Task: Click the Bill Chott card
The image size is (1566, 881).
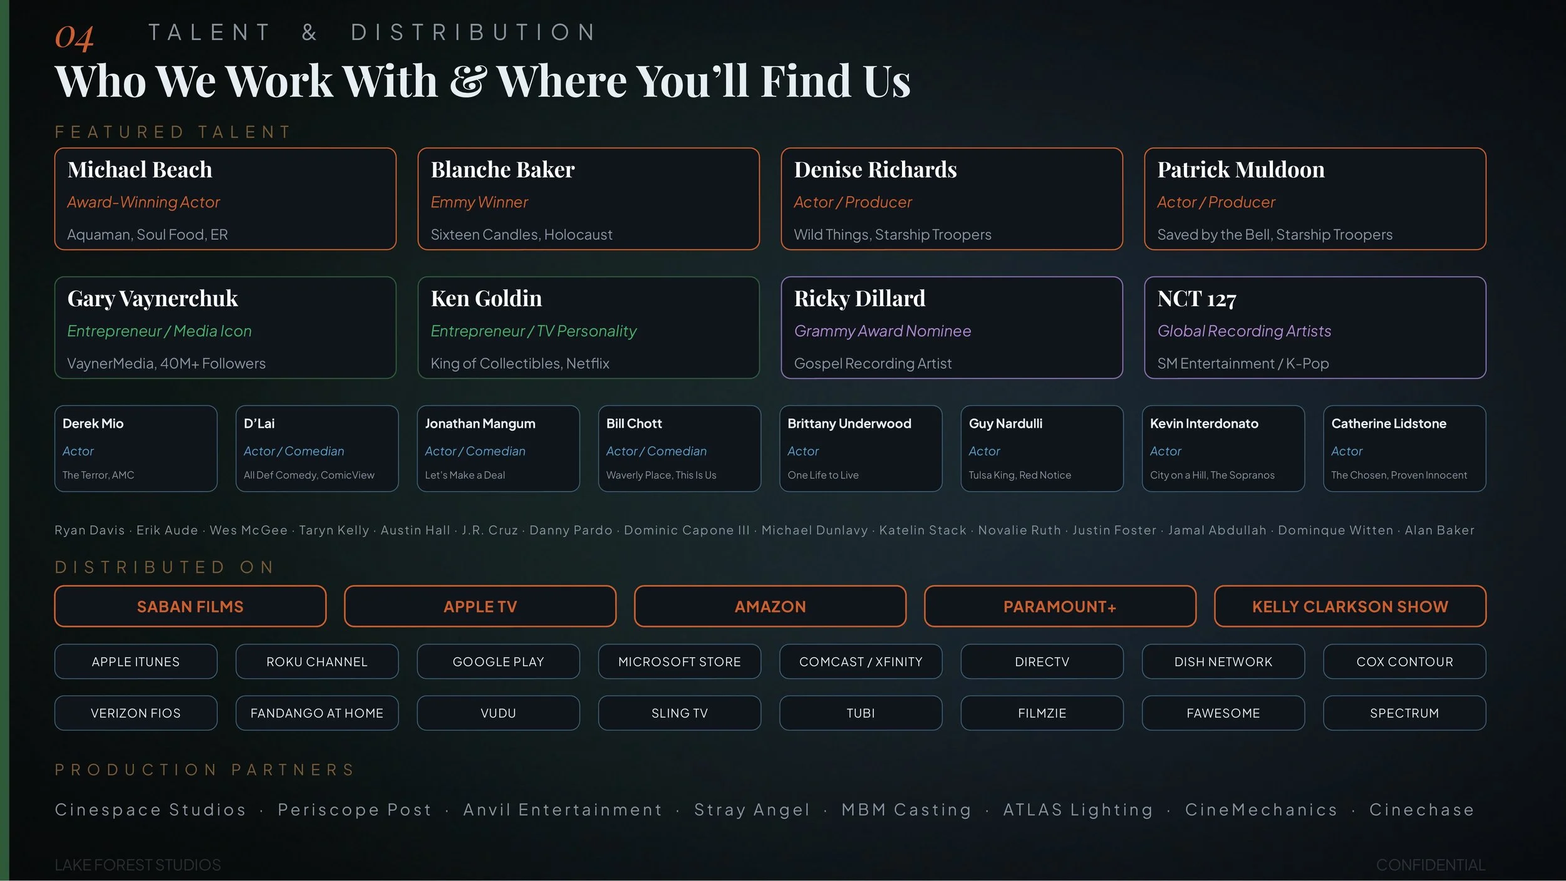Action: (x=680, y=448)
